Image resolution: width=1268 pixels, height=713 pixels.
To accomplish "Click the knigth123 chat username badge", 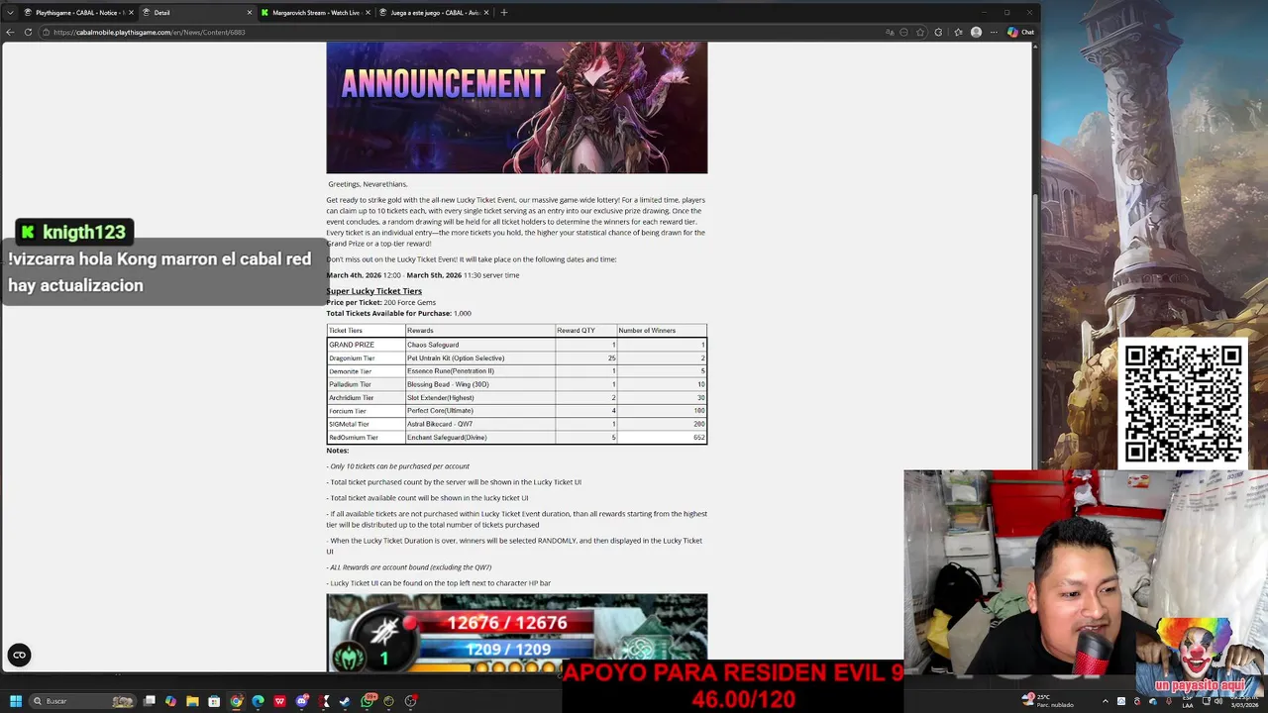I will coord(74,232).
